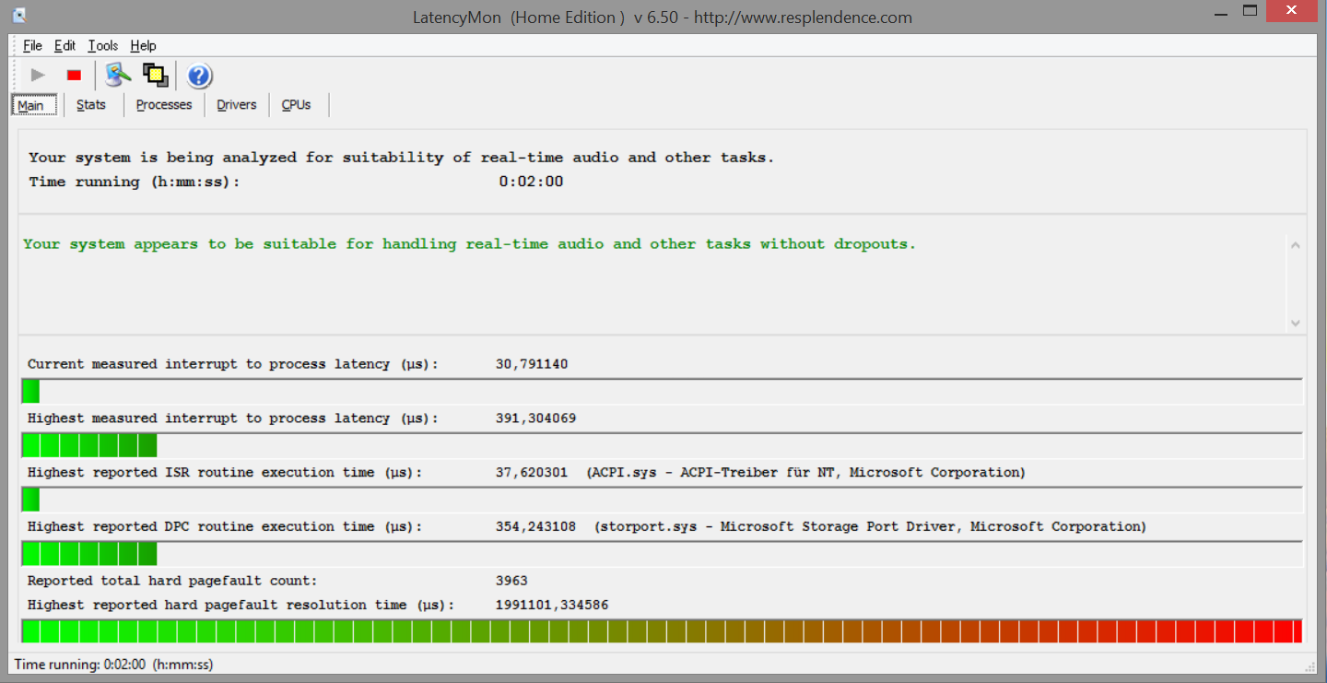Open the File menu

[32, 45]
